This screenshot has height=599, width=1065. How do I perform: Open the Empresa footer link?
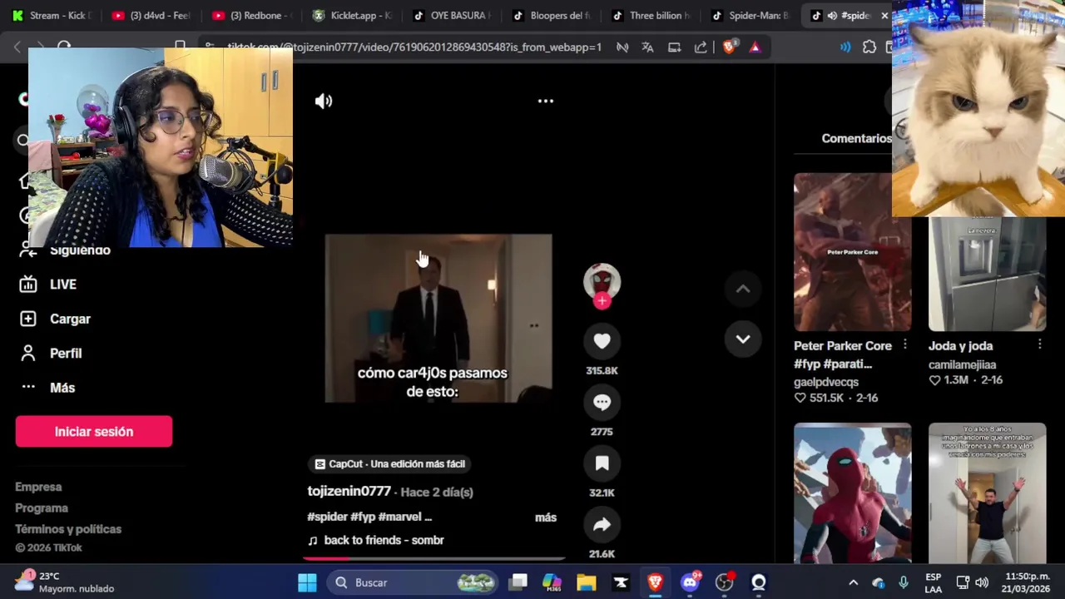38,488
